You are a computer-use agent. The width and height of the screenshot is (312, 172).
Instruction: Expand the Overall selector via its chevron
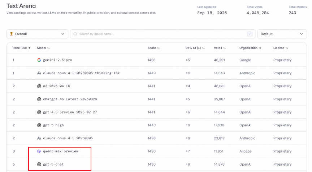click(x=63, y=34)
